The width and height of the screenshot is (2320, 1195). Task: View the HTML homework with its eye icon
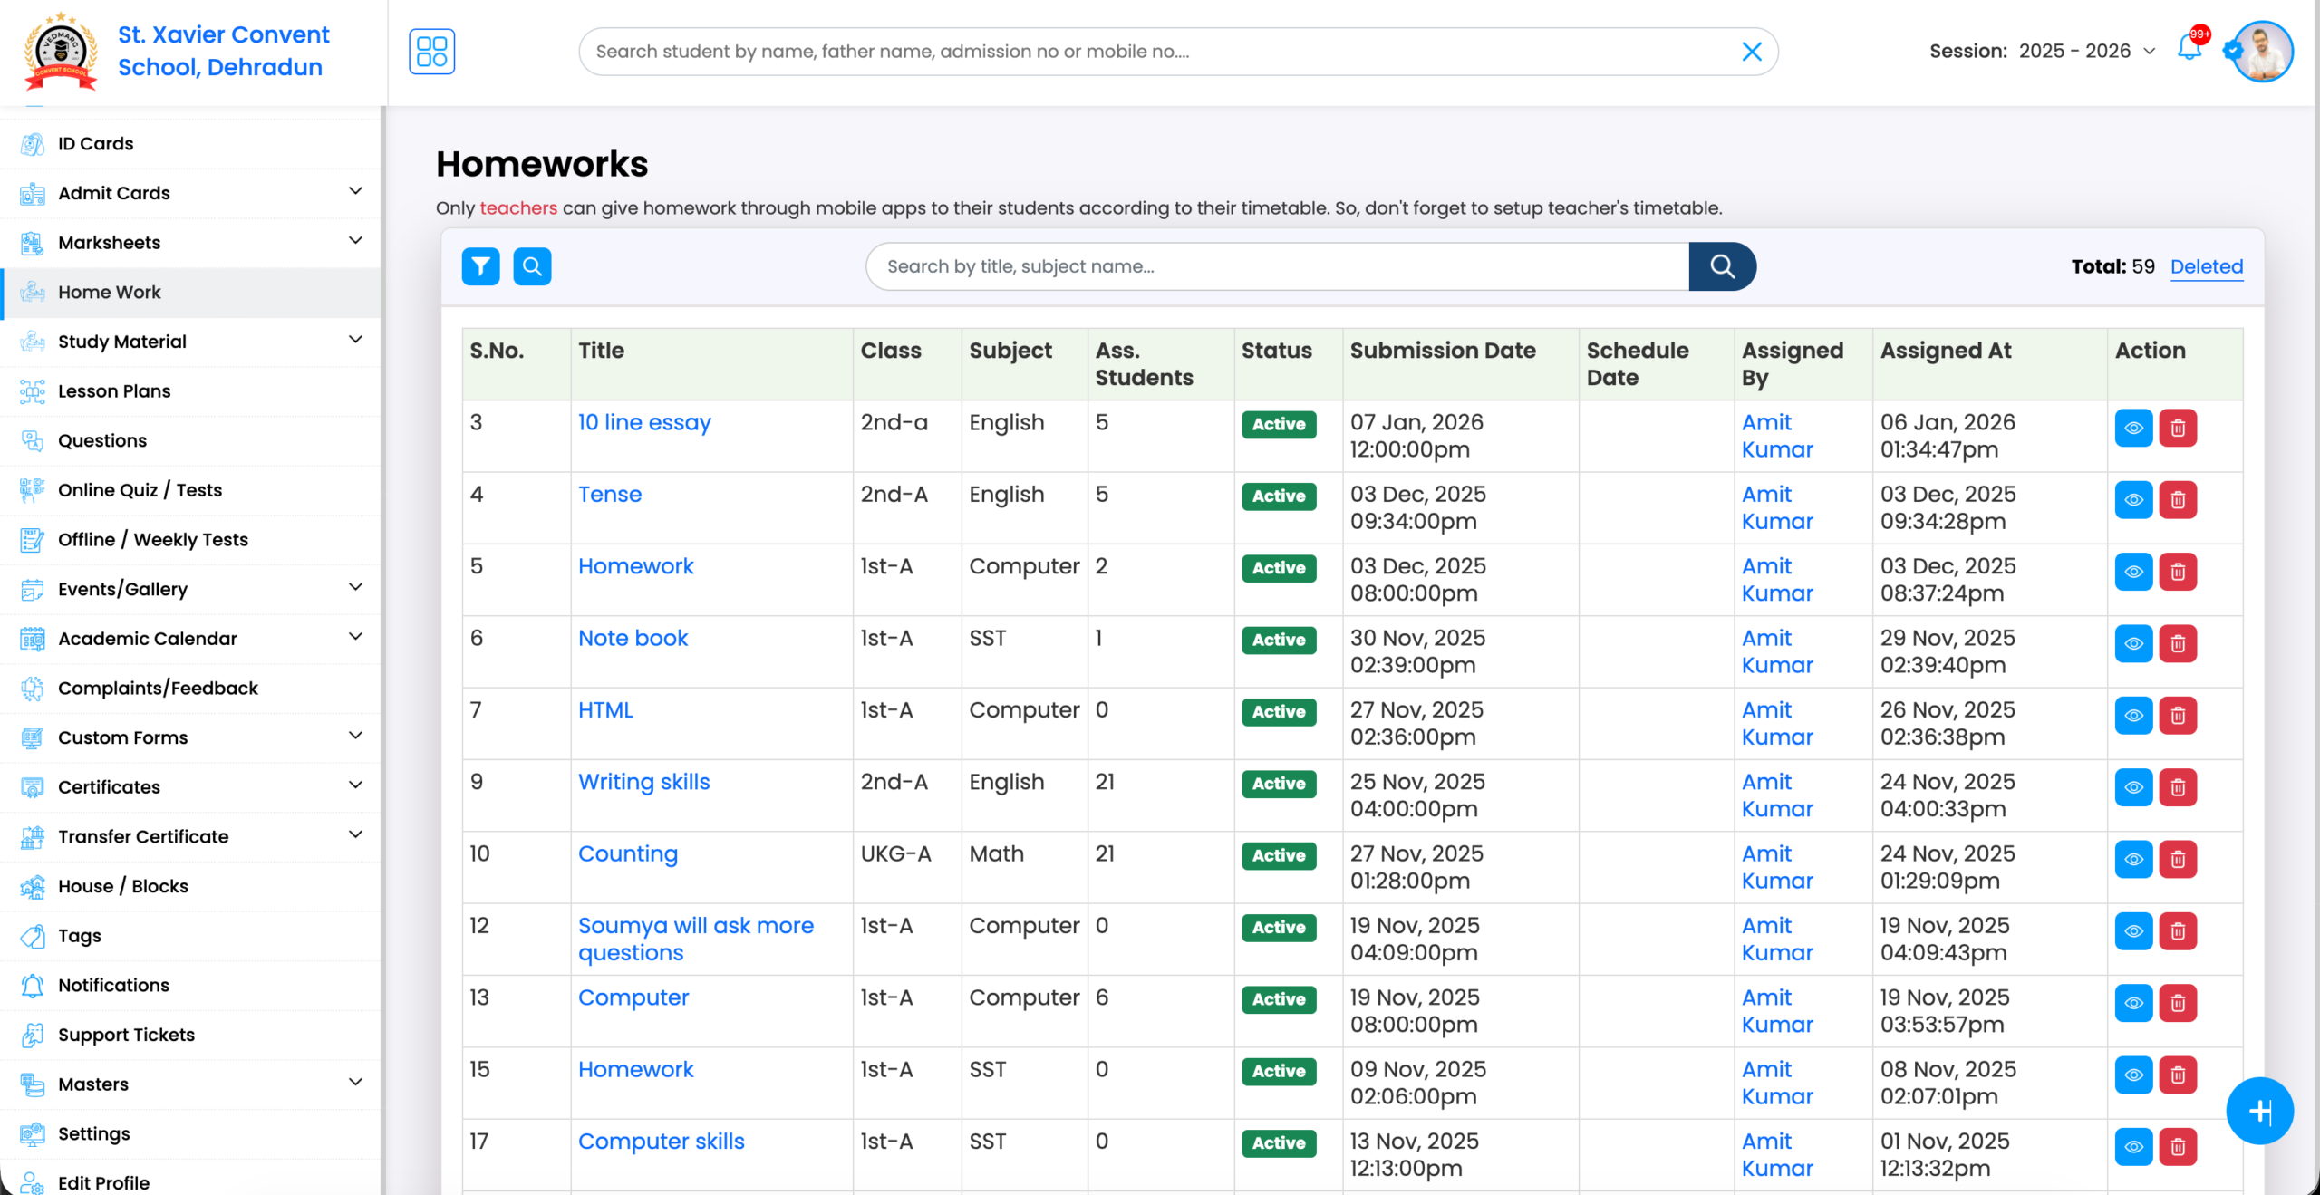pyautogui.click(x=2133, y=716)
